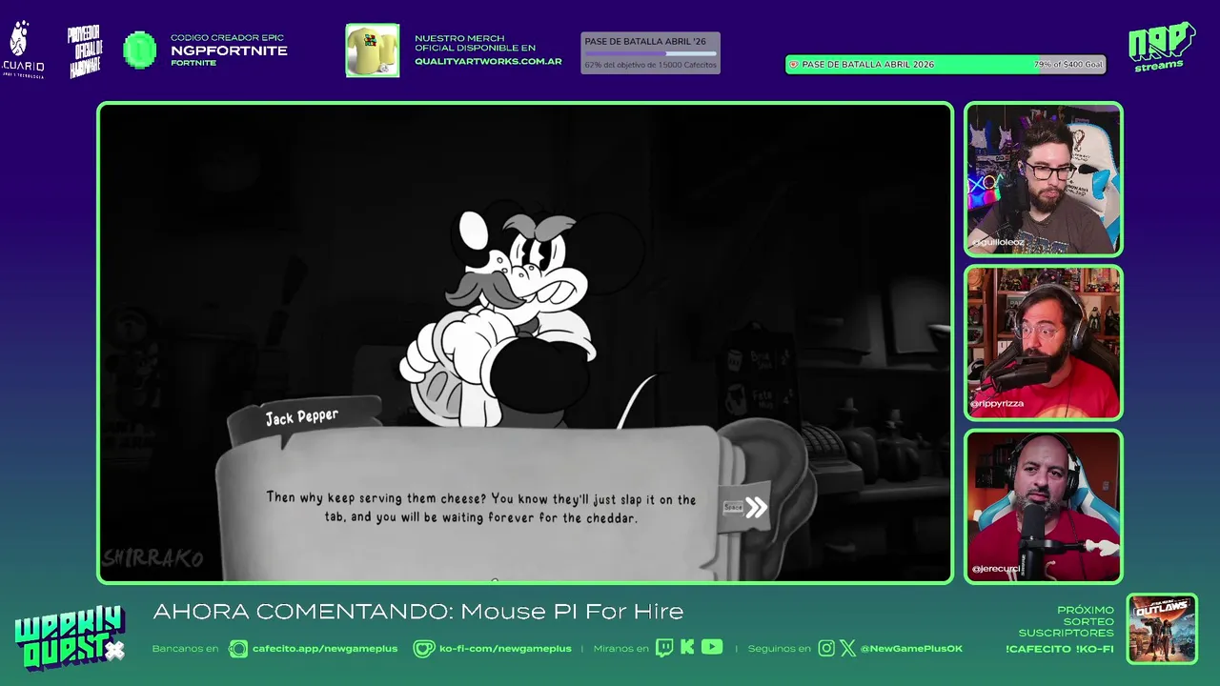The height and width of the screenshot is (686, 1220).
Task: Click the QUALITYARTWORKS.COM.AR link
Action: pyautogui.click(x=488, y=62)
